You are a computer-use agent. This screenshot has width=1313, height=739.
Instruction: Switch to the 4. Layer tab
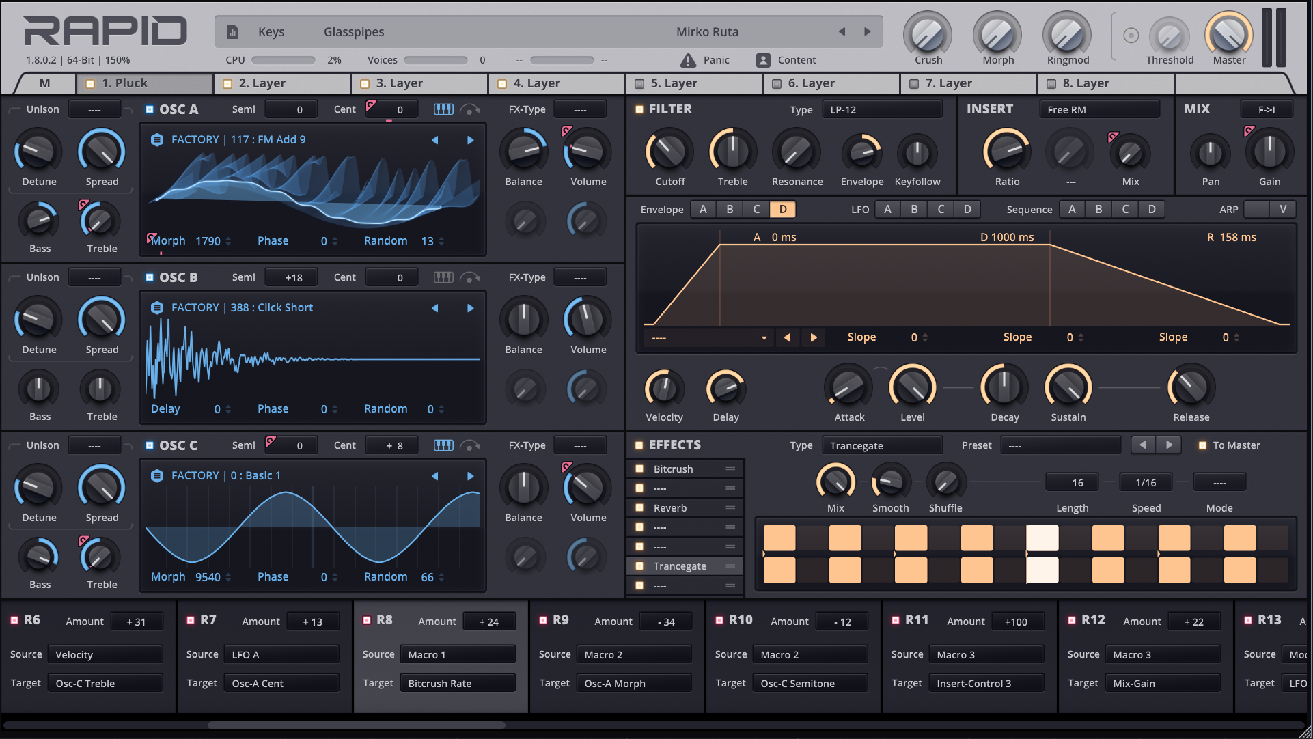557,83
